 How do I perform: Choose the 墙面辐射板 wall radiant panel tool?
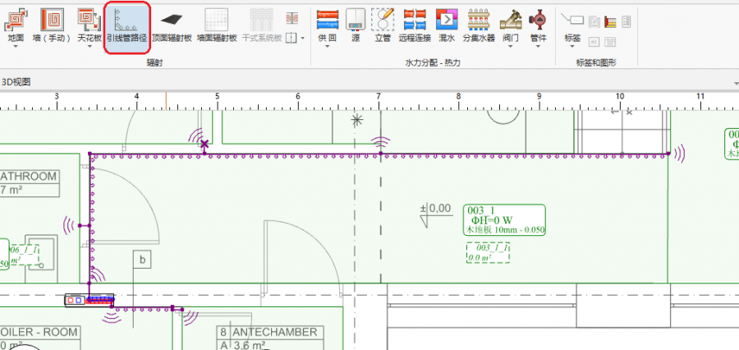click(x=216, y=24)
